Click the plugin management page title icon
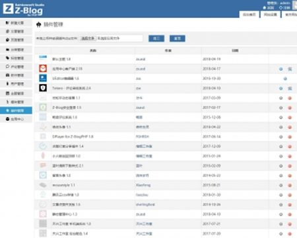The width and height of the screenshot is (297, 238). click(x=39, y=24)
